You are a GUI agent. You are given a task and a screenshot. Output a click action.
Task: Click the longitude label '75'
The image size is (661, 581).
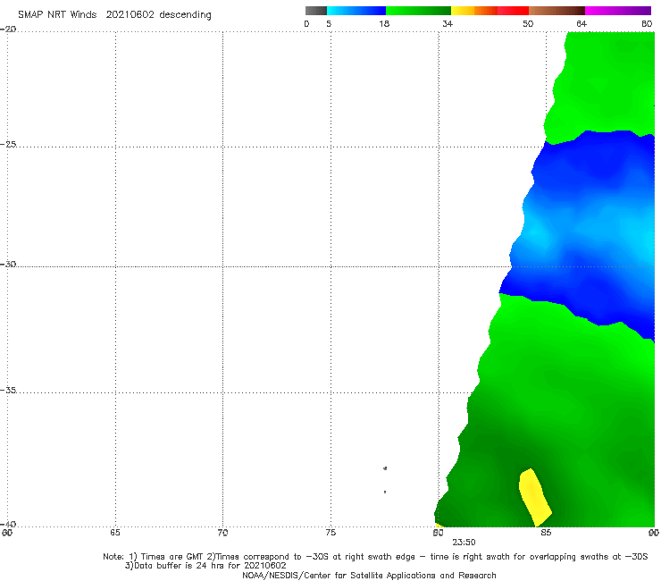[x=330, y=533]
